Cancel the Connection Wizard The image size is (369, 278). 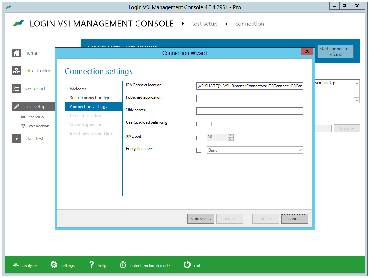tap(294, 219)
